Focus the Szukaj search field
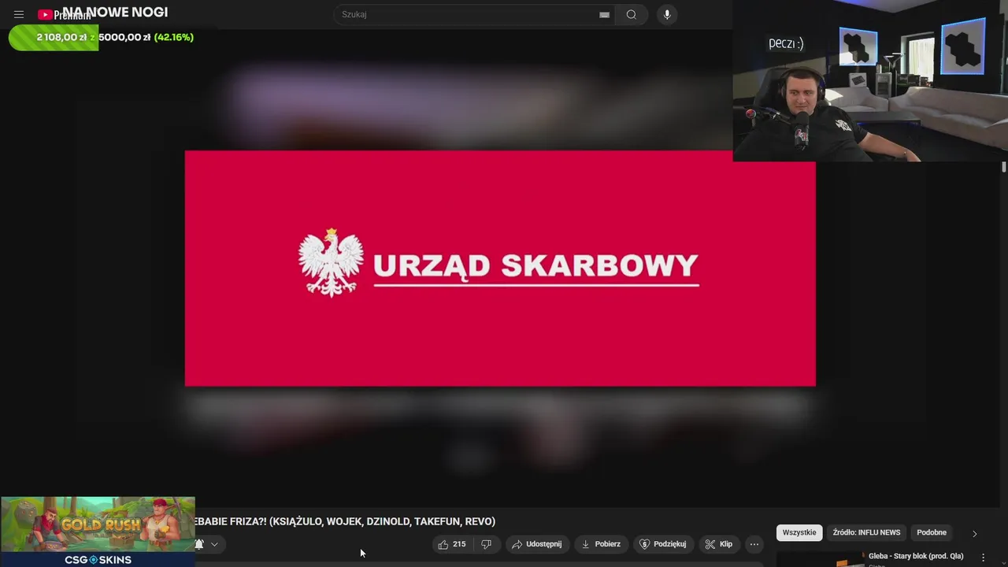This screenshot has height=567, width=1008. tap(467, 14)
